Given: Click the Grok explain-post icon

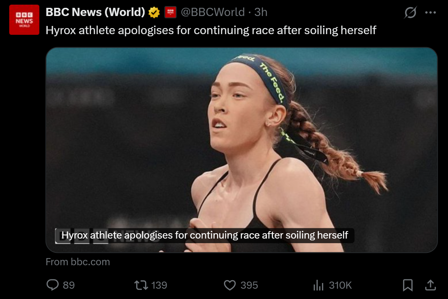Looking at the screenshot, I should (410, 13).
